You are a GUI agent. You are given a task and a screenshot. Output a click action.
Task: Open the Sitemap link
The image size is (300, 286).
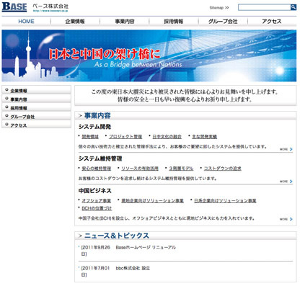(x=219, y=8)
